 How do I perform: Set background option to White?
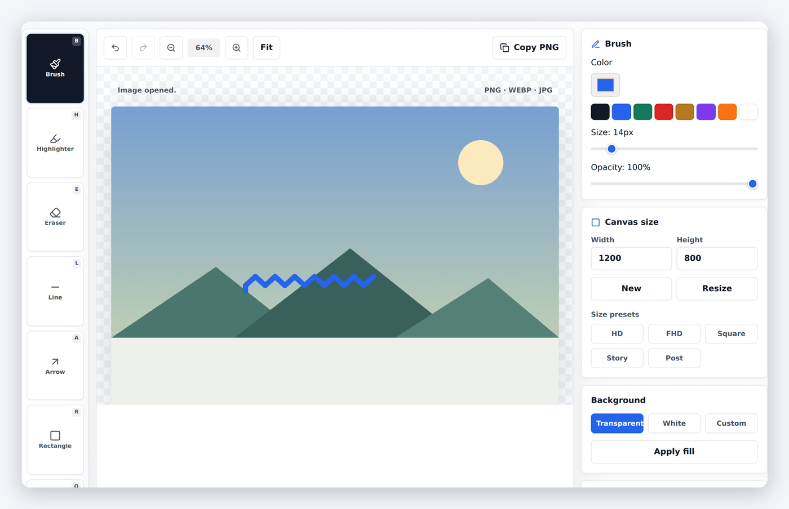point(674,423)
